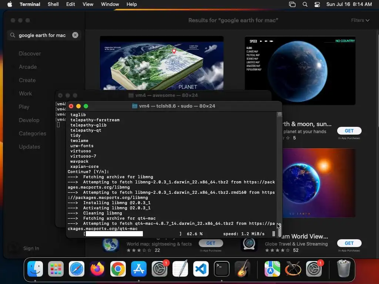The height and width of the screenshot is (284, 379).
Task: Open the Terminal app menu
Action: tap(30, 4)
